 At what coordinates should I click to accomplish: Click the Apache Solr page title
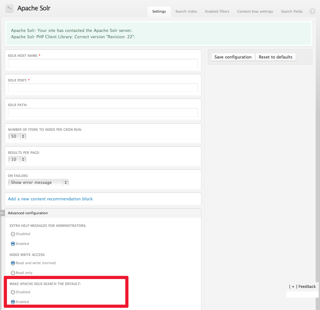point(34,8)
